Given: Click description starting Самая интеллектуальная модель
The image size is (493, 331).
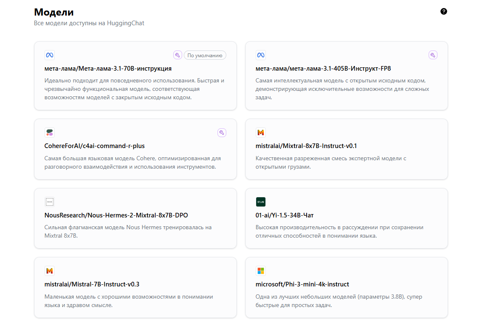Looking at the screenshot, I should point(342,89).
